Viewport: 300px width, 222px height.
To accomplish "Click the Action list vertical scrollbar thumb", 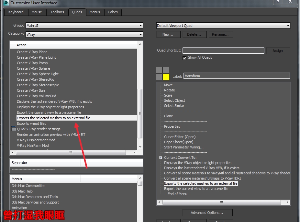I will pyautogui.click(x=140, y=113).
